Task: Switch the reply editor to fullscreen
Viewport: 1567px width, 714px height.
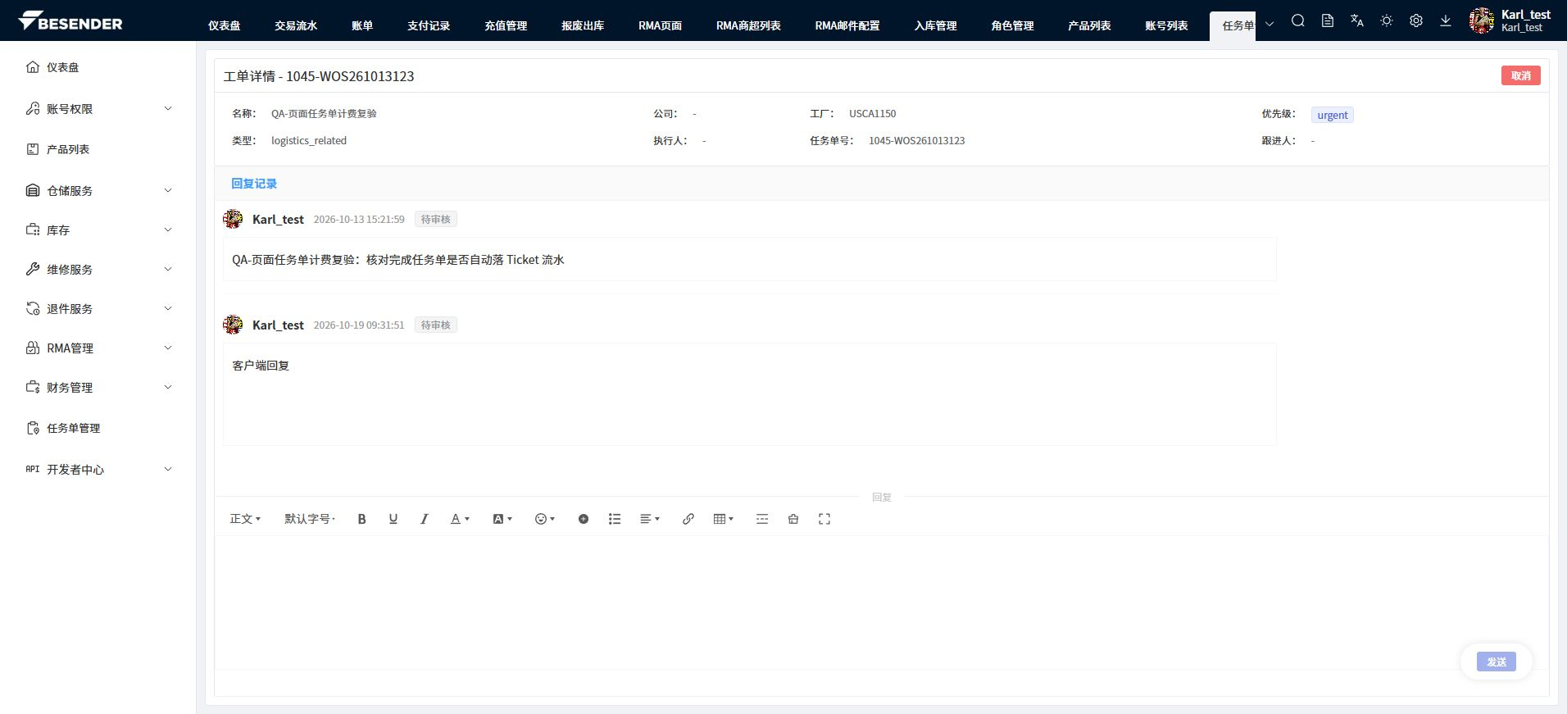Action: (824, 519)
